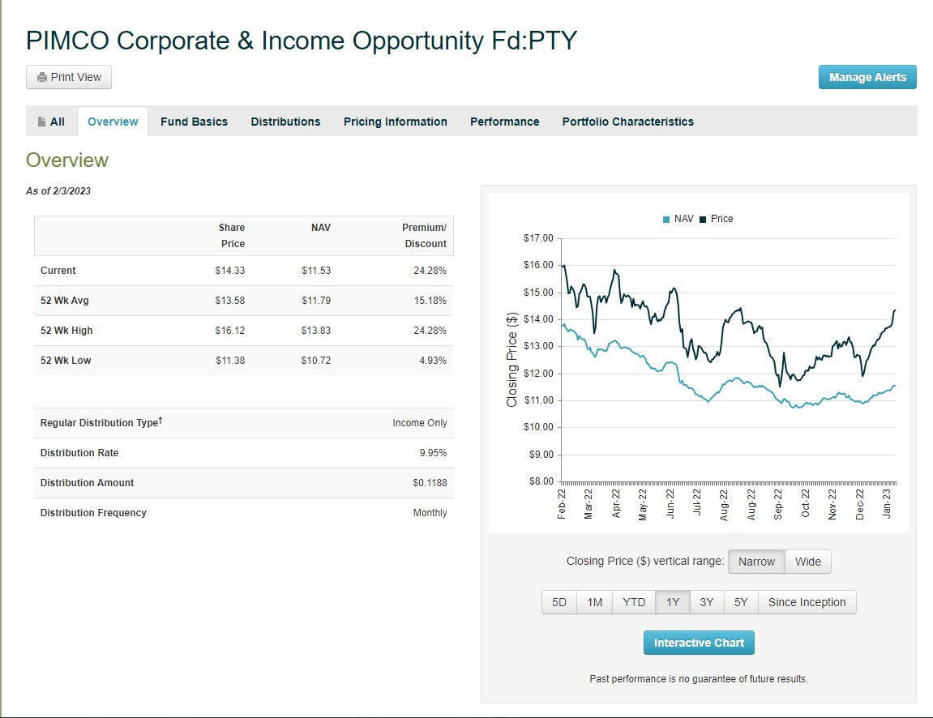Set vertical range to Wide
The height and width of the screenshot is (718, 933).
(x=808, y=562)
